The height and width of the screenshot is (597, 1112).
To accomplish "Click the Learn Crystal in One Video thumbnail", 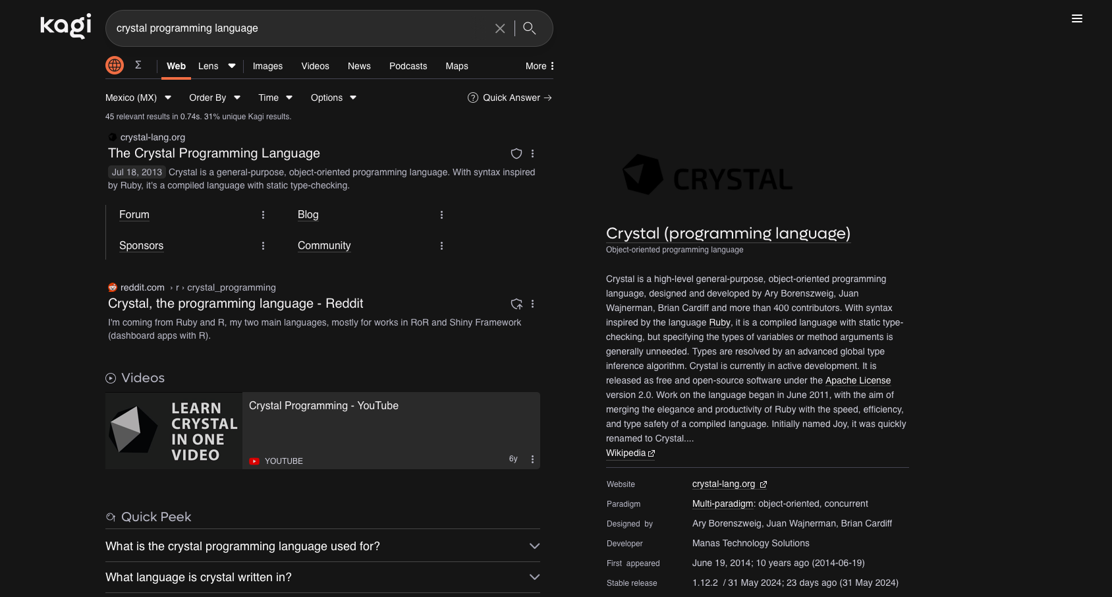I will click(174, 431).
